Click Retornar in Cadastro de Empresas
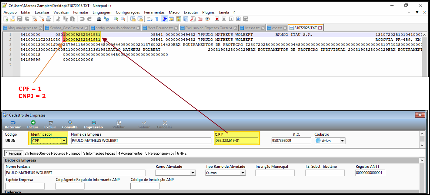Image resolution: width=430 pixels, height=195 pixels. click(13, 125)
